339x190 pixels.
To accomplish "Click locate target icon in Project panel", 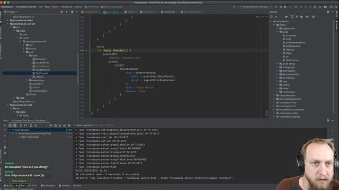I will point(62,12).
